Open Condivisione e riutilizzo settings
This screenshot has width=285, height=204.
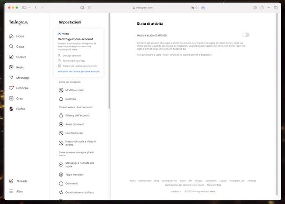pos(76,192)
